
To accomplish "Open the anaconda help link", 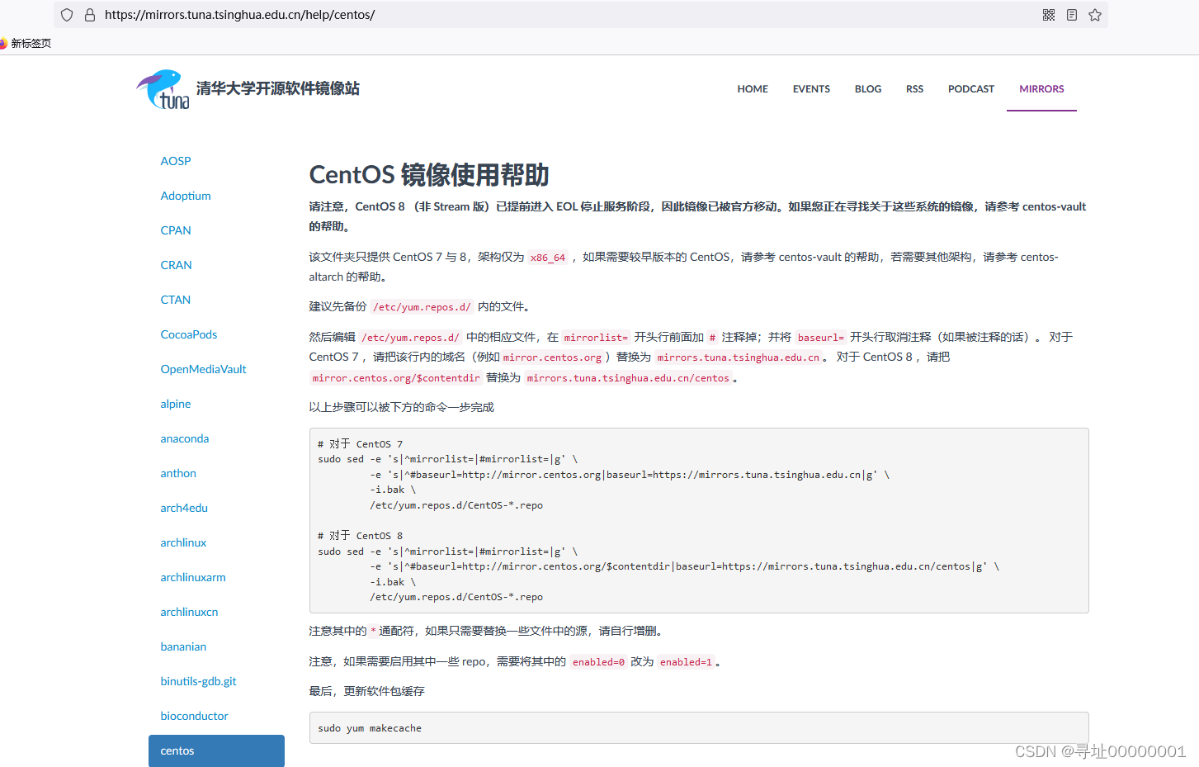I will (185, 438).
